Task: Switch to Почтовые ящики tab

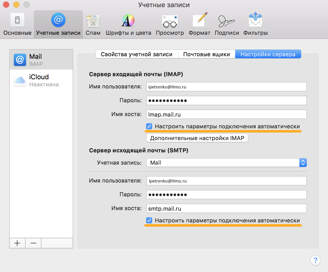Action: (x=206, y=54)
